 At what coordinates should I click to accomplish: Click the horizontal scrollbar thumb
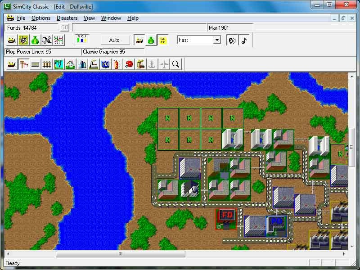120,254
